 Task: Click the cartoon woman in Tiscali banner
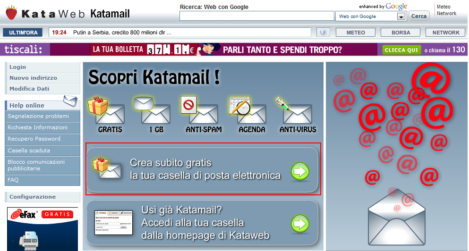tap(208, 49)
